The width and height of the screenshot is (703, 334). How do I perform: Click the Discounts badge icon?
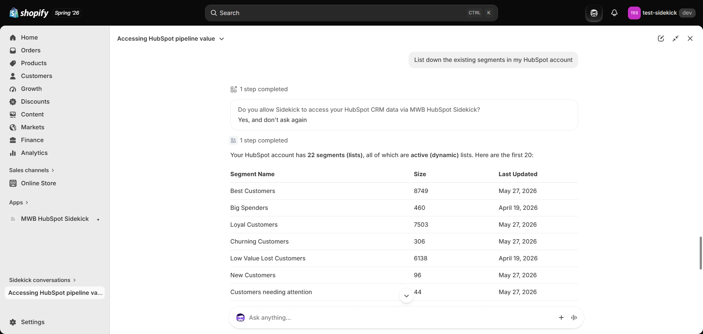pos(13,101)
